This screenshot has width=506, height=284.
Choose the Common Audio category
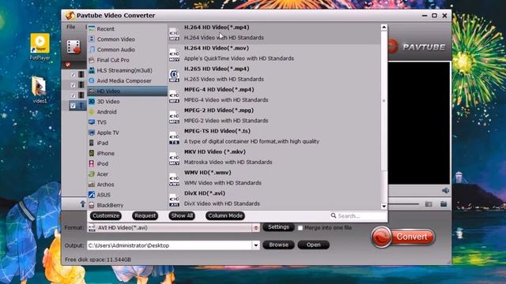pos(127,50)
